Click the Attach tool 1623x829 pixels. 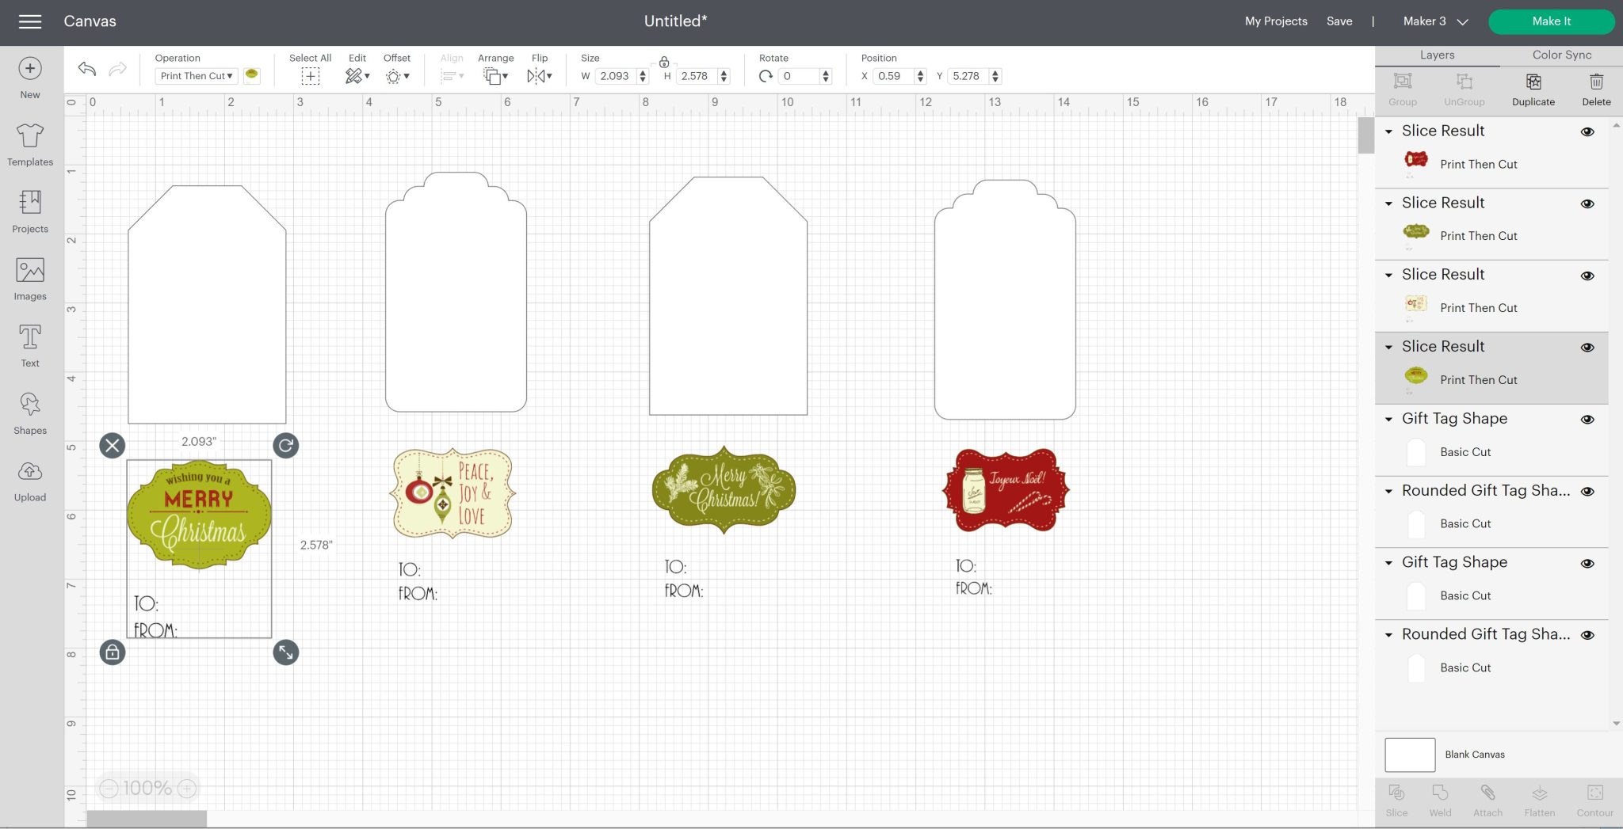click(x=1487, y=798)
